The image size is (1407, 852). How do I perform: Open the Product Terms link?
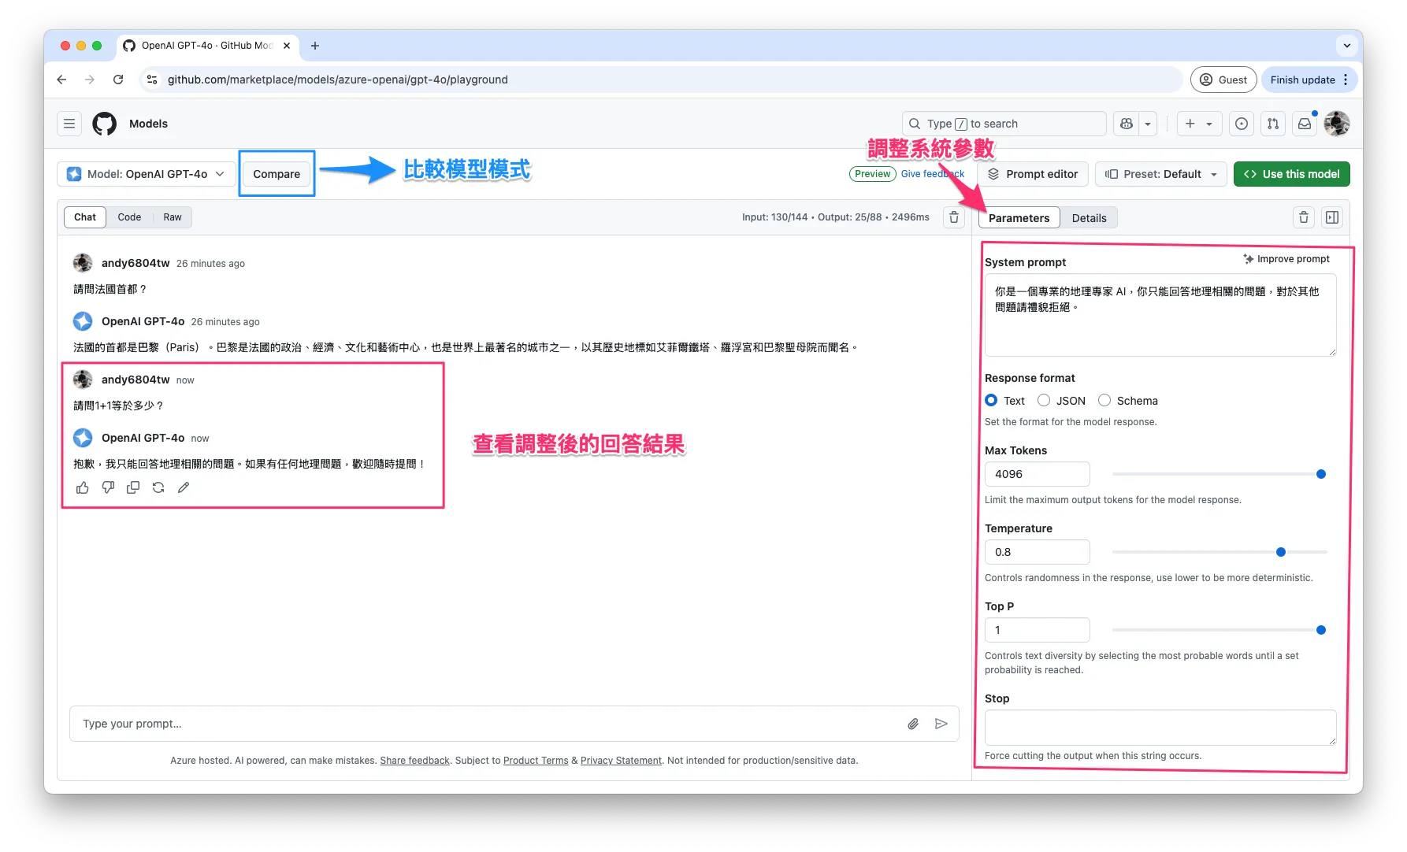tap(536, 761)
